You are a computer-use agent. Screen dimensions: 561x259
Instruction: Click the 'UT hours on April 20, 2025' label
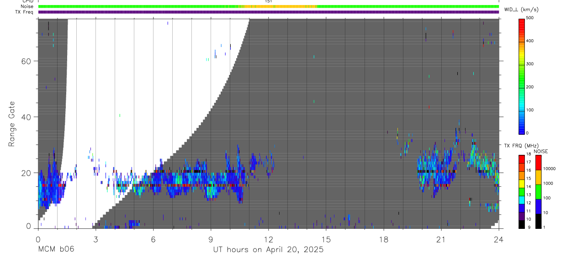pyautogui.click(x=268, y=250)
